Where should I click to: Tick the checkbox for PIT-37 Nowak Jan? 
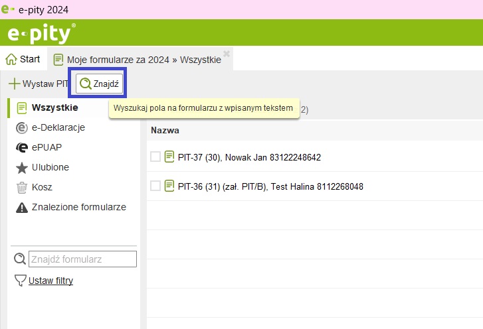click(x=155, y=157)
